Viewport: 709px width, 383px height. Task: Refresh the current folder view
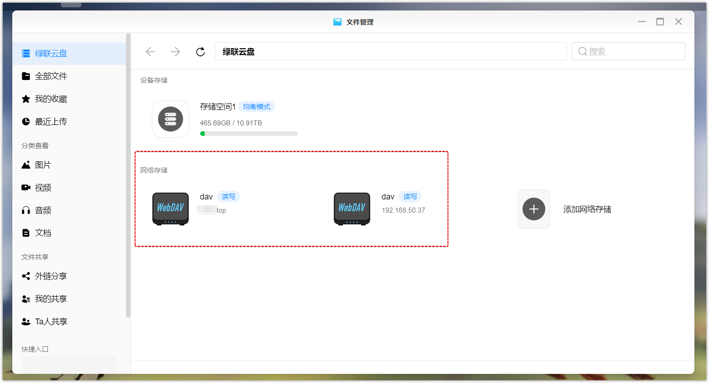point(200,51)
